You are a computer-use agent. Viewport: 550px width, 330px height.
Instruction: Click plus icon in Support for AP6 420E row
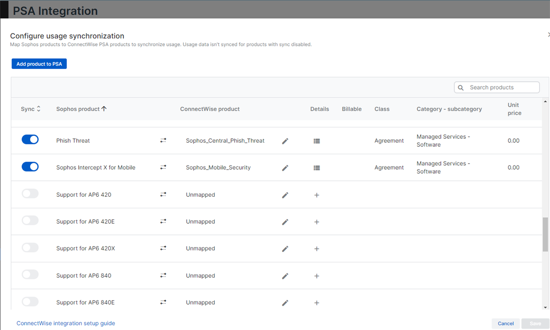click(x=317, y=222)
